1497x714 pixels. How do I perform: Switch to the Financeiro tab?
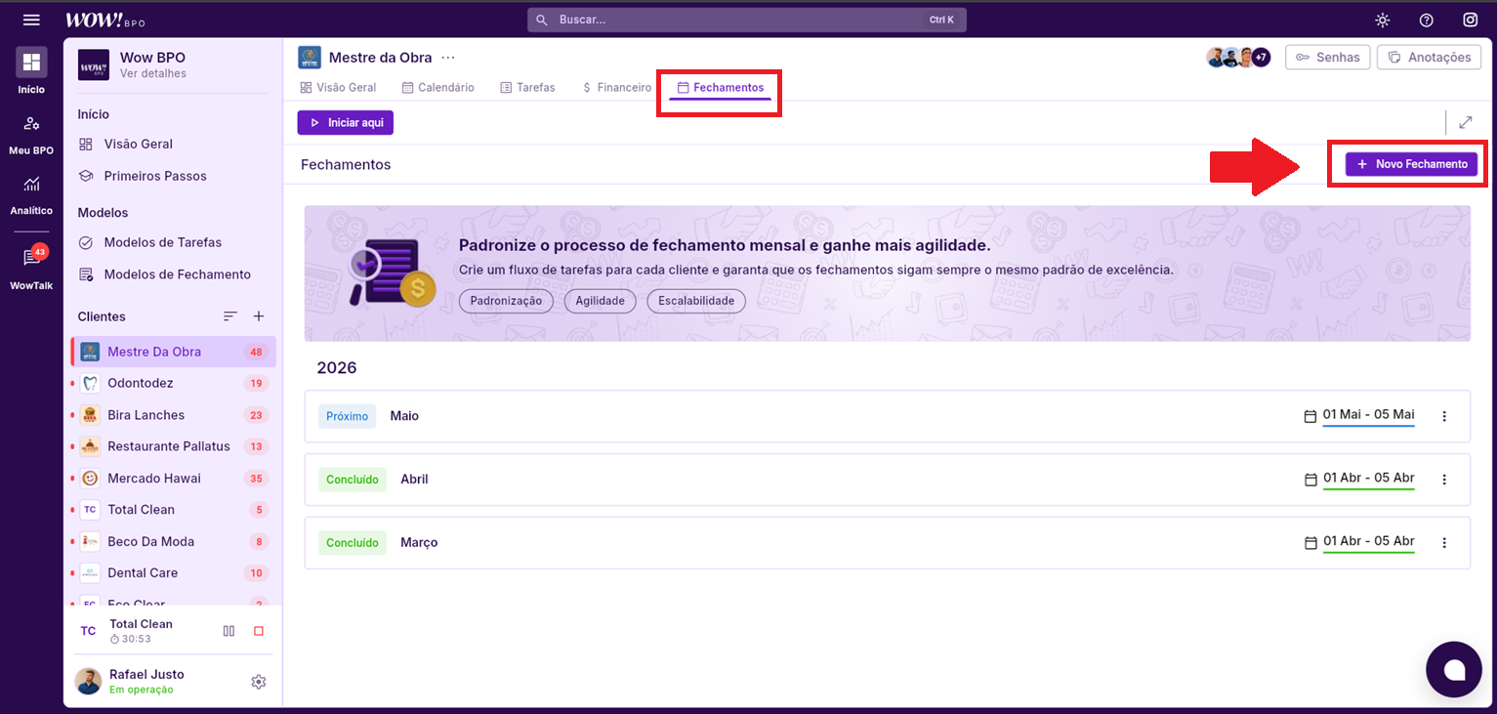coord(616,87)
